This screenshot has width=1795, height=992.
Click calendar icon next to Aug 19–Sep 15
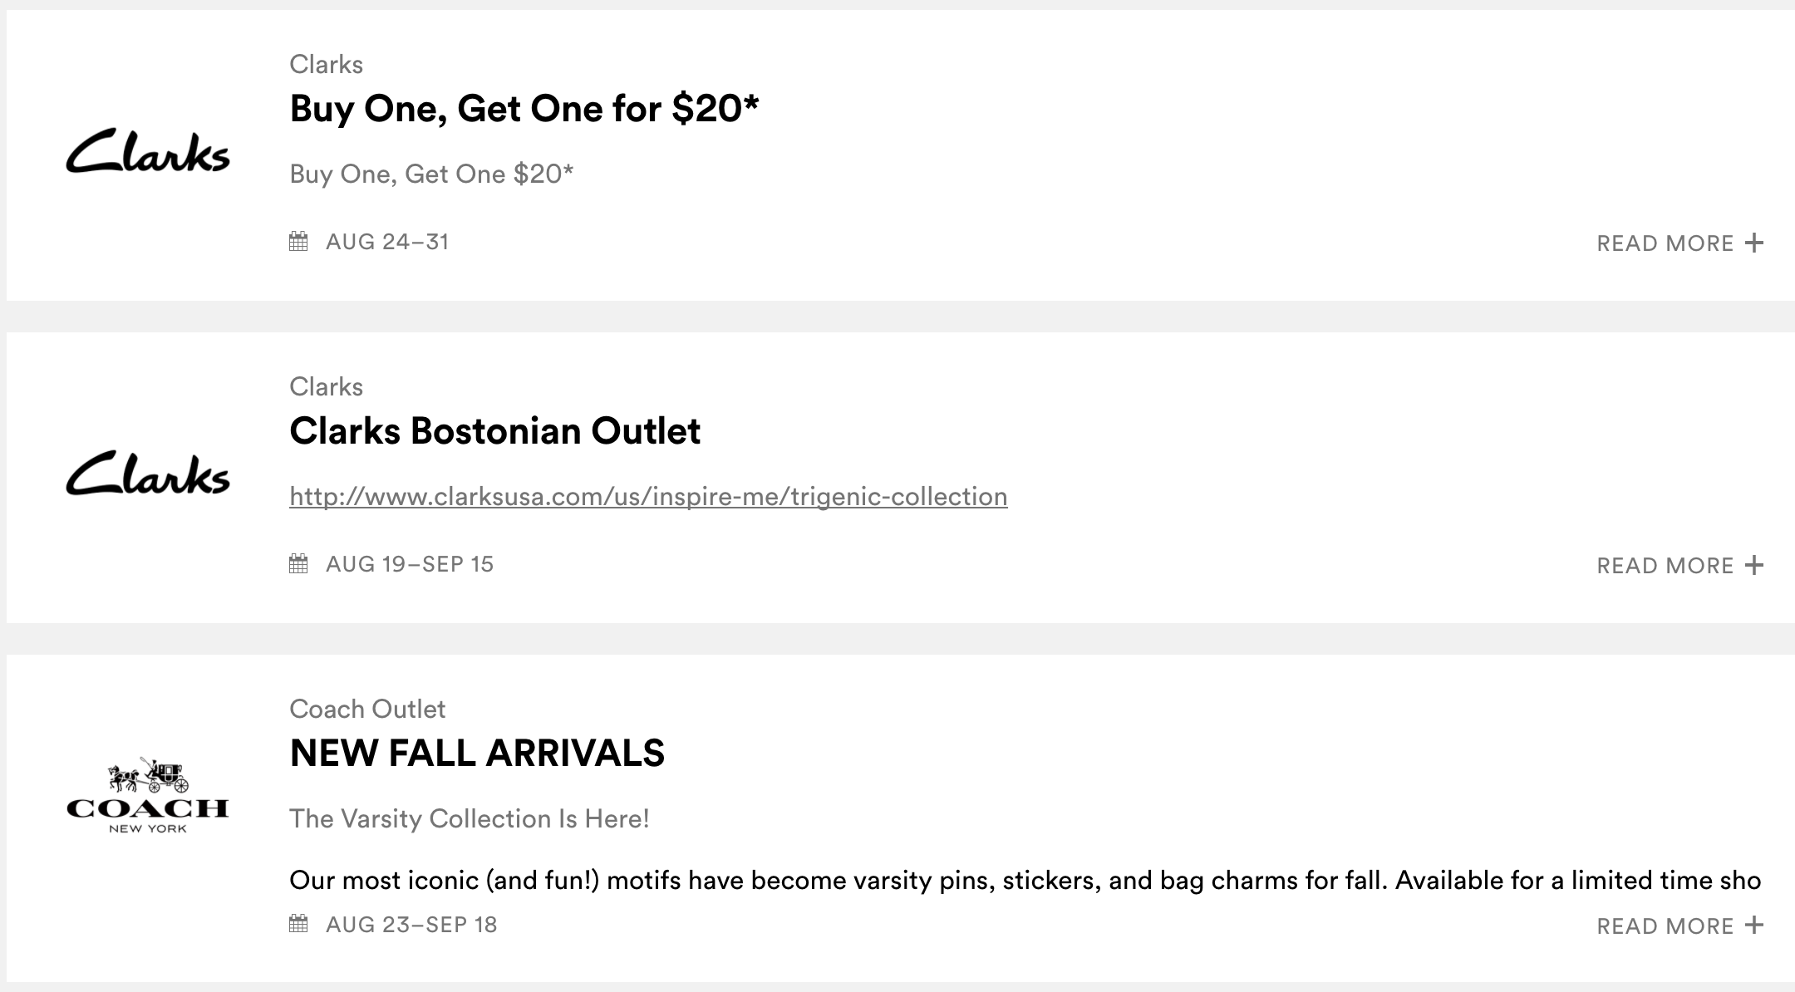[298, 564]
